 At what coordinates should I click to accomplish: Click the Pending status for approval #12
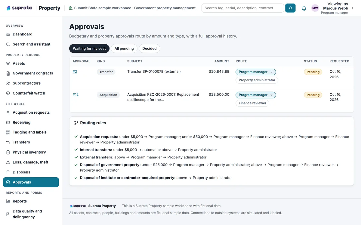(313, 95)
